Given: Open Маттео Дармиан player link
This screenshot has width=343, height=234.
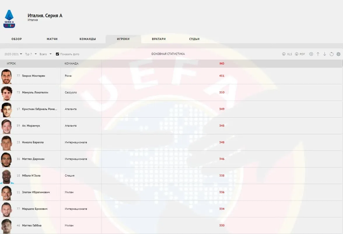Looking at the screenshot, I should (33, 159).
